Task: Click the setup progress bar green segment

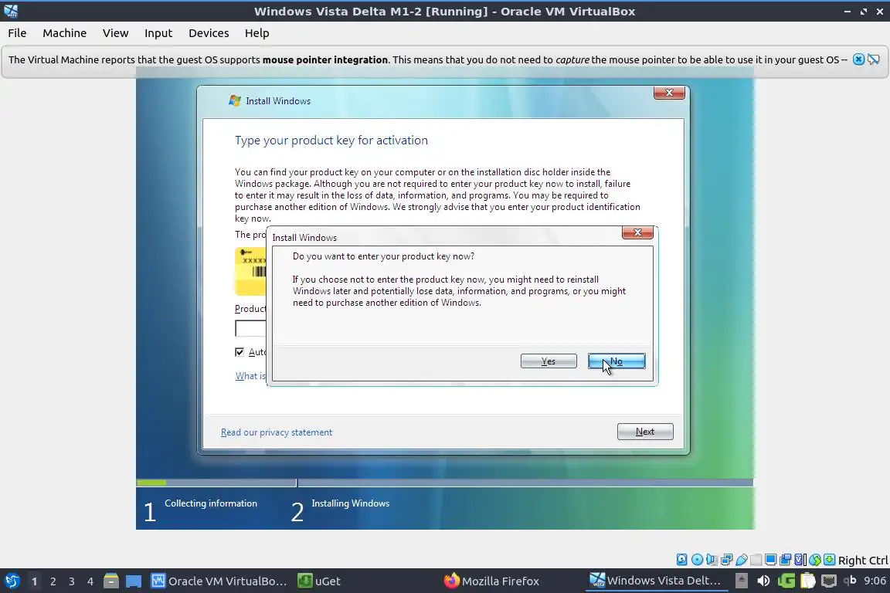Action: pos(151,483)
